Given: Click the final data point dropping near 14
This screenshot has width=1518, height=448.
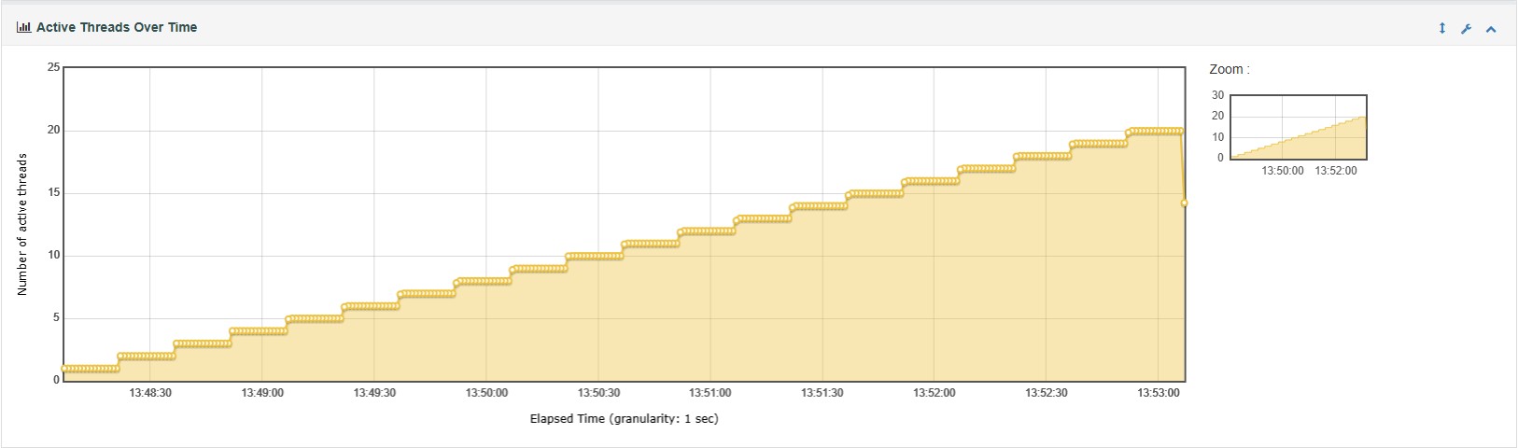Looking at the screenshot, I should pyautogui.click(x=1184, y=203).
